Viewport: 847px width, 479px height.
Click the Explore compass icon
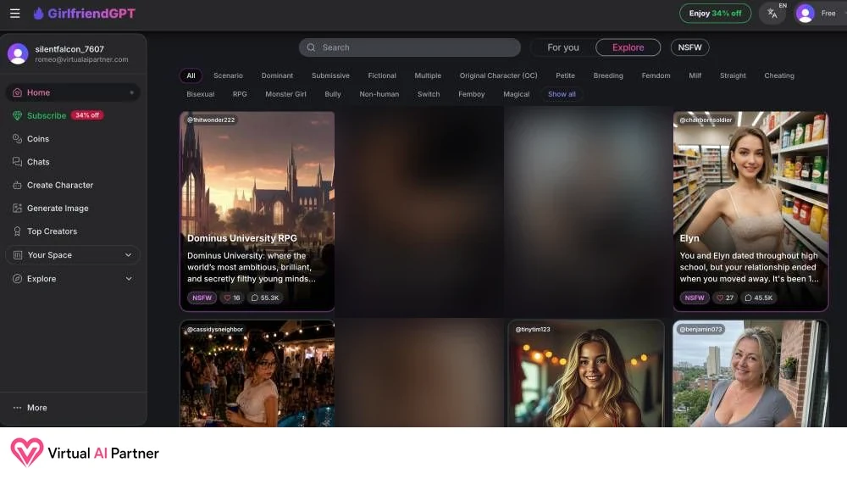[17, 279]
